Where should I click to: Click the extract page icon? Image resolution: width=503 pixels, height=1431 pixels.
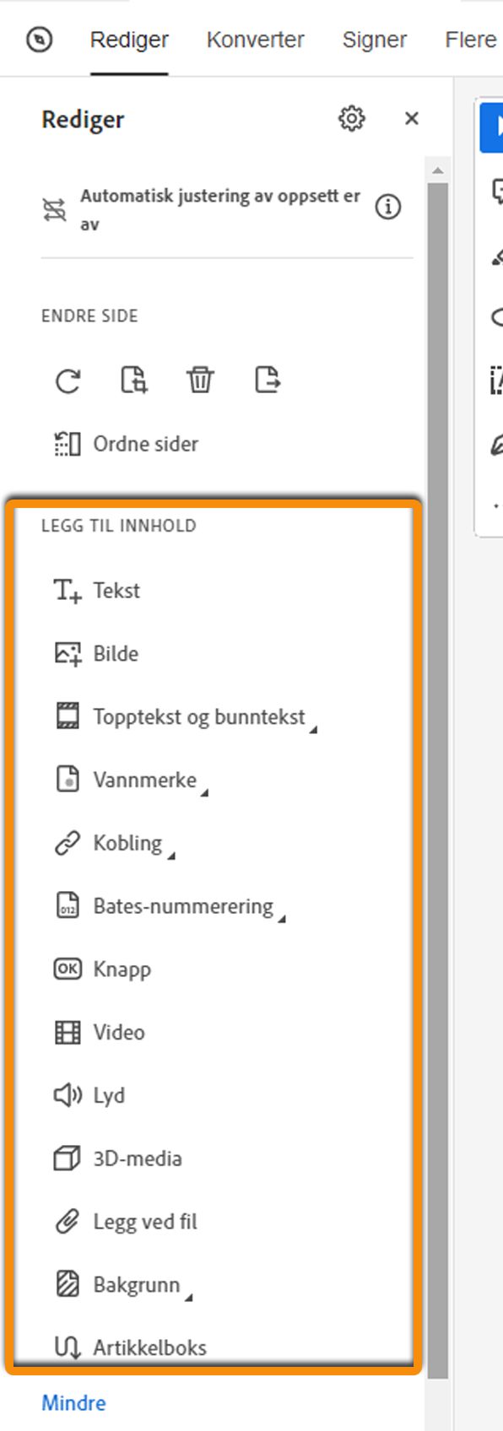coord(266,380)
